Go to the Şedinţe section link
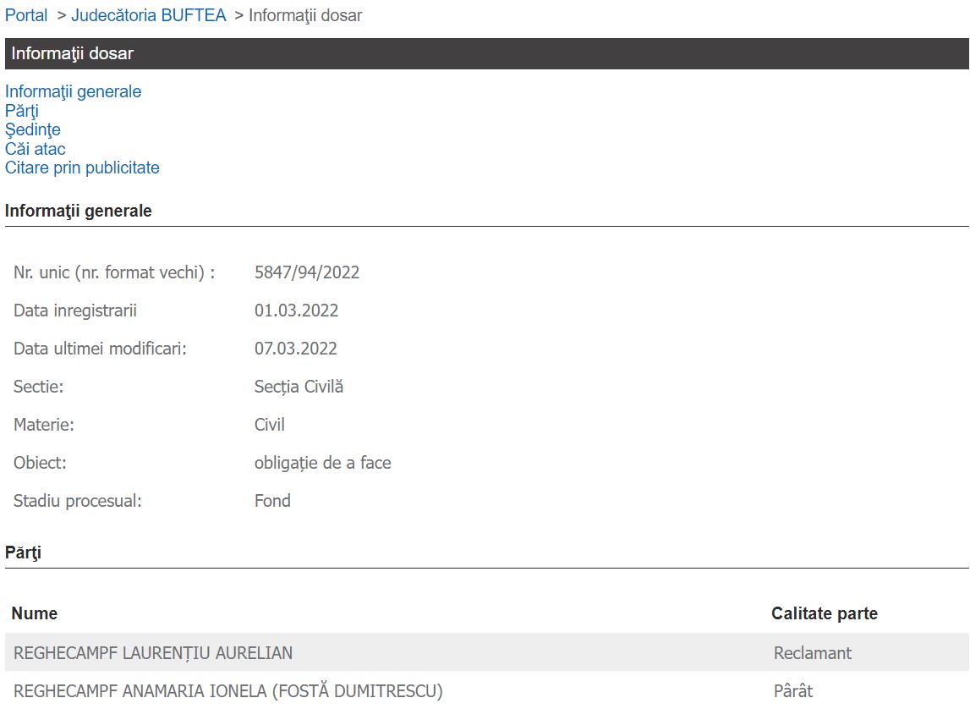 pyautogui.click(x=33, y=129)
